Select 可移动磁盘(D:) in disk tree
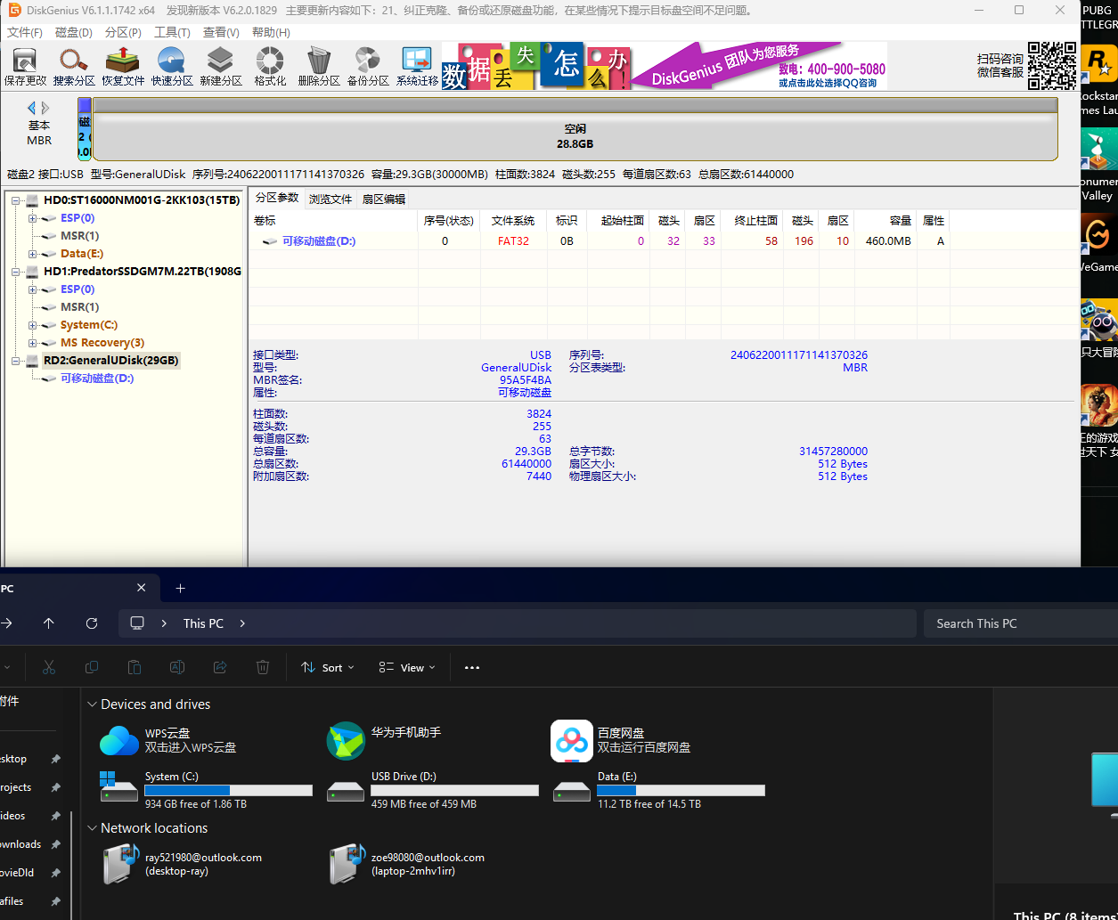This screenshot has width=1118, height=920. [x=97, y=379]
